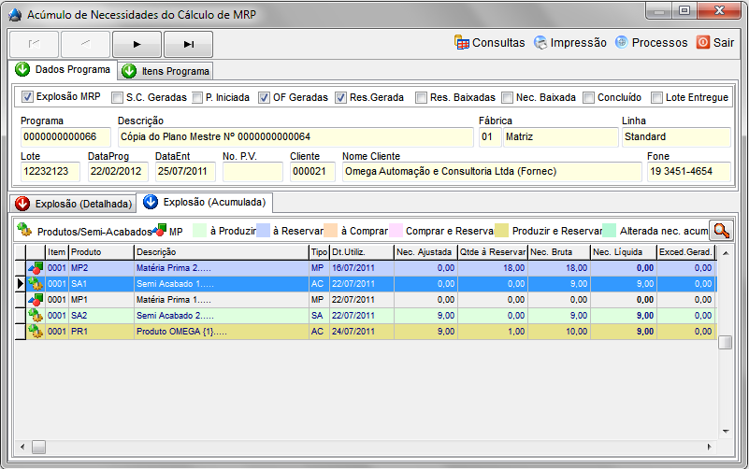Click the Sair exit button

(x=702, y=43)
